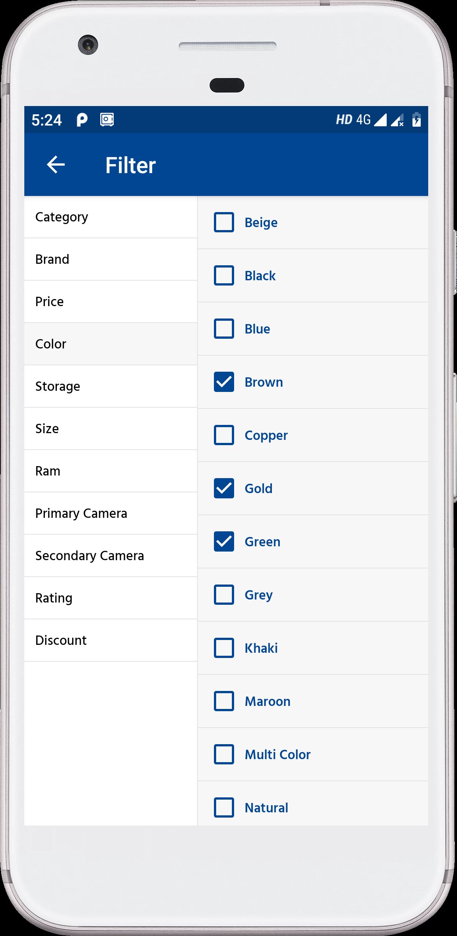This screenshot has height=936, width=457.
Task: Deselect the Green checkbox
Action: [224, 541]
